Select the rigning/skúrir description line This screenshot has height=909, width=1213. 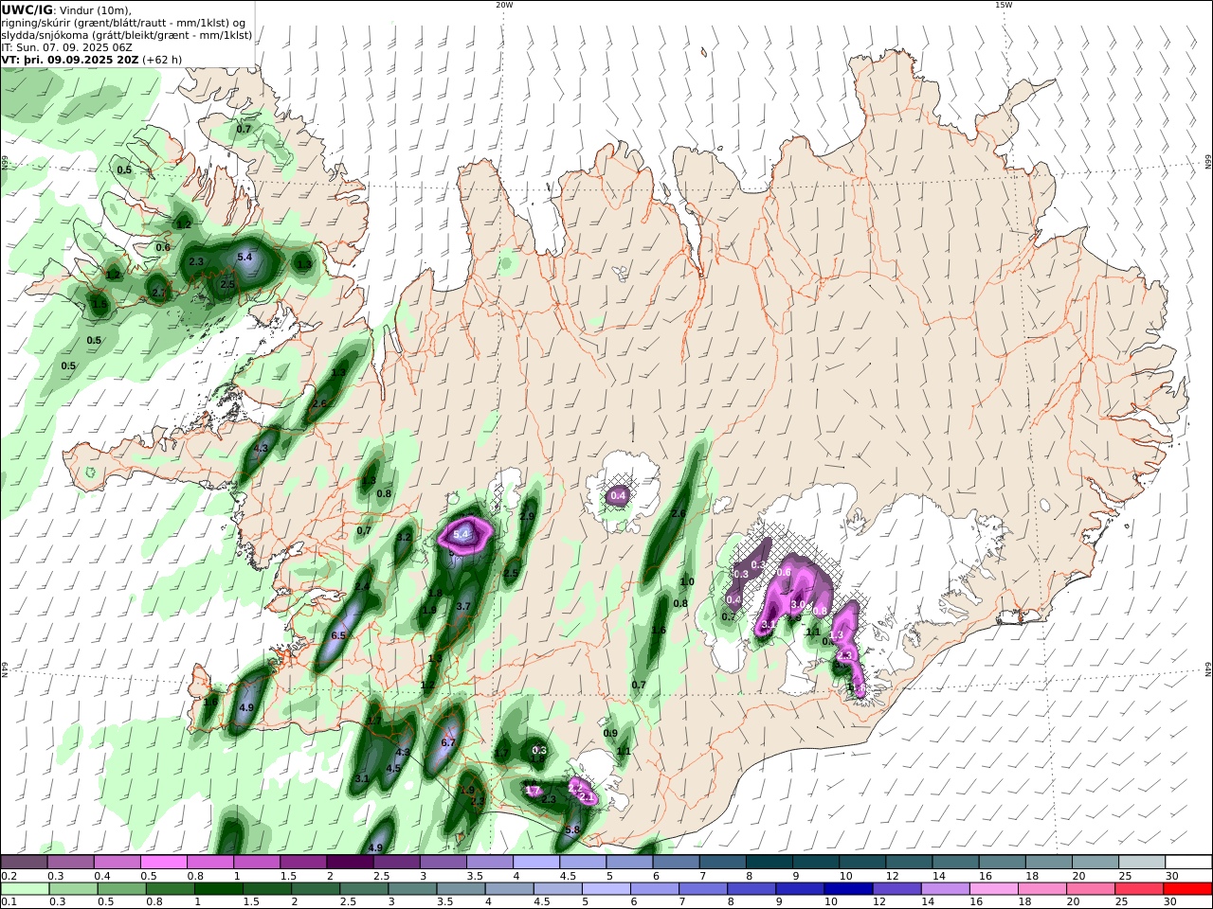(123, 23)
